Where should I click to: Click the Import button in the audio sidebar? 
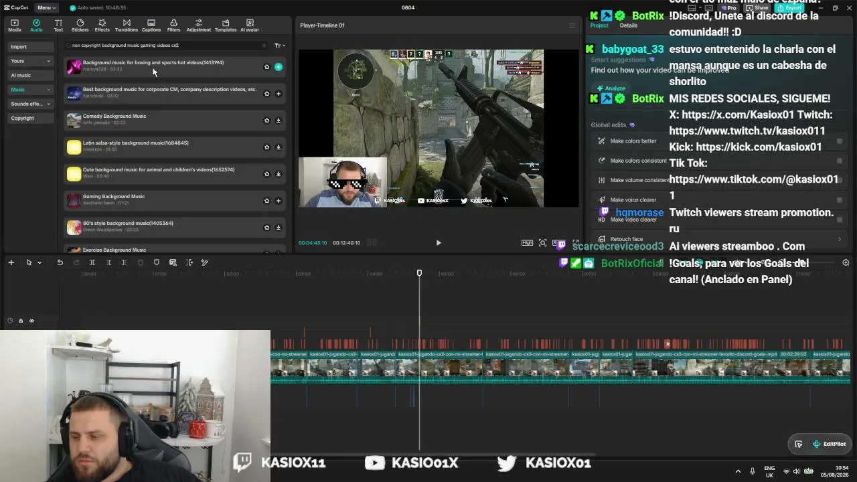point(31,47)
